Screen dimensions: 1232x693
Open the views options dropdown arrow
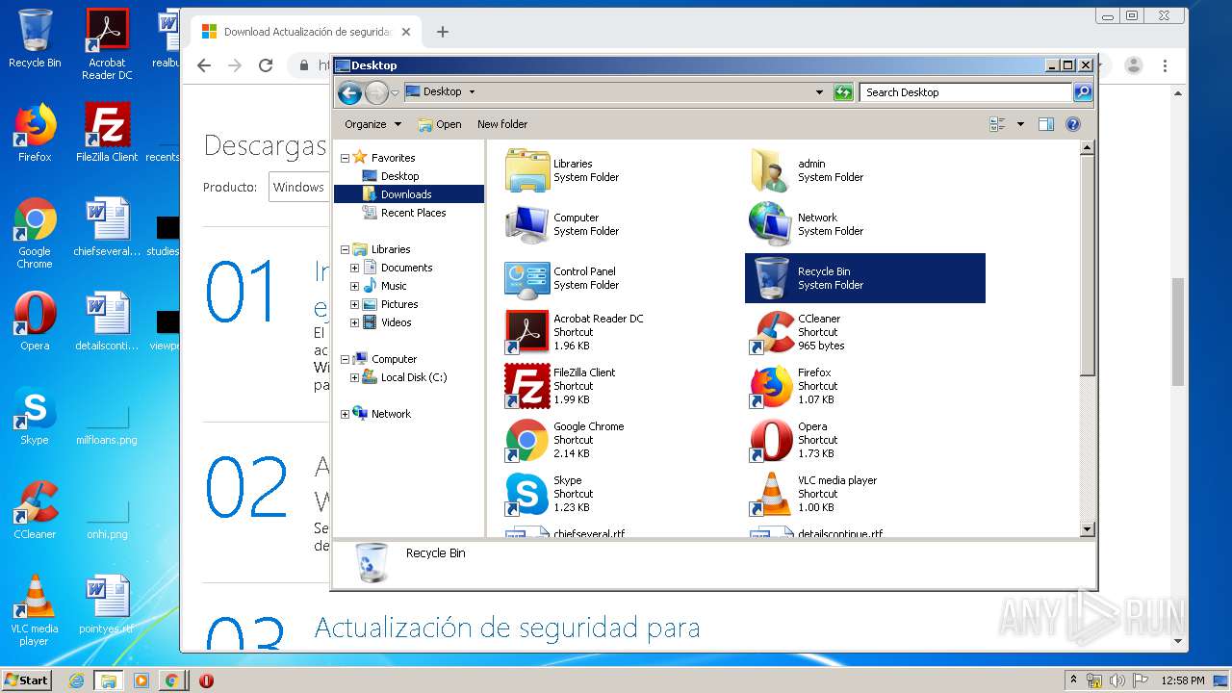pyautogui.click(x=1020, y=124)
